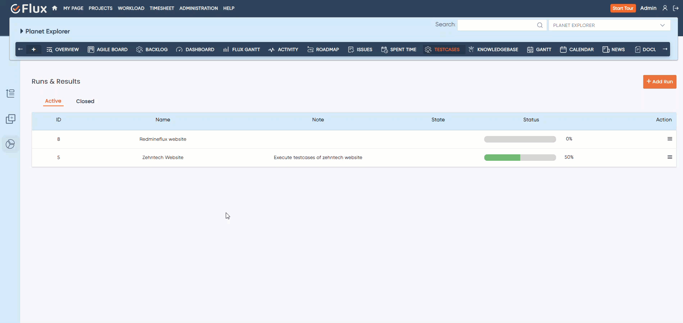Viewport: 683px width, 323px height.
Task: Switch to the Closed runs tab
Action: point(85,101)
